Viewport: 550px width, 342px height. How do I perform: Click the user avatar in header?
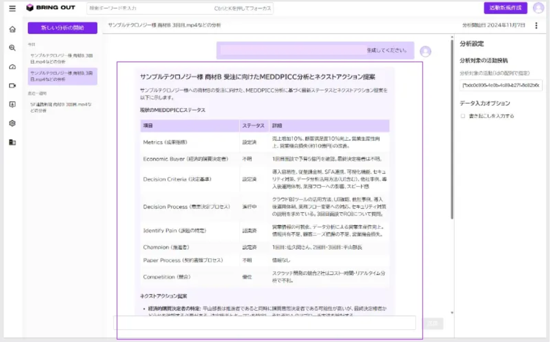pos(538,8)
